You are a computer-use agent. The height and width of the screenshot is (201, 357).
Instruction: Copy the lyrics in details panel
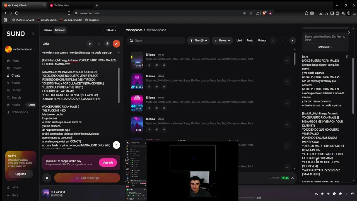click(347, 57)
